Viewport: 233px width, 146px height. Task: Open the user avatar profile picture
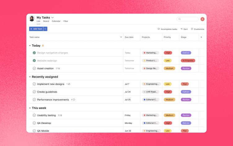tap(32, 18)
